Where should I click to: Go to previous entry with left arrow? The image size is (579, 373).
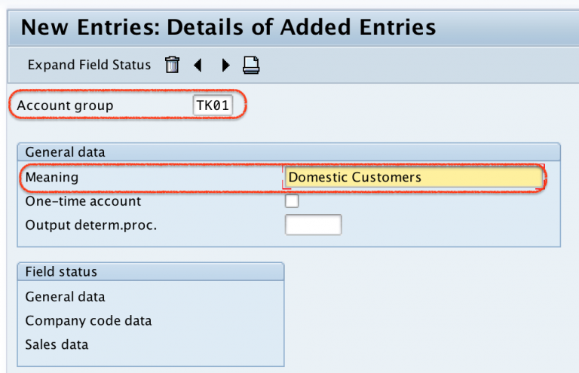click(198, 66)
